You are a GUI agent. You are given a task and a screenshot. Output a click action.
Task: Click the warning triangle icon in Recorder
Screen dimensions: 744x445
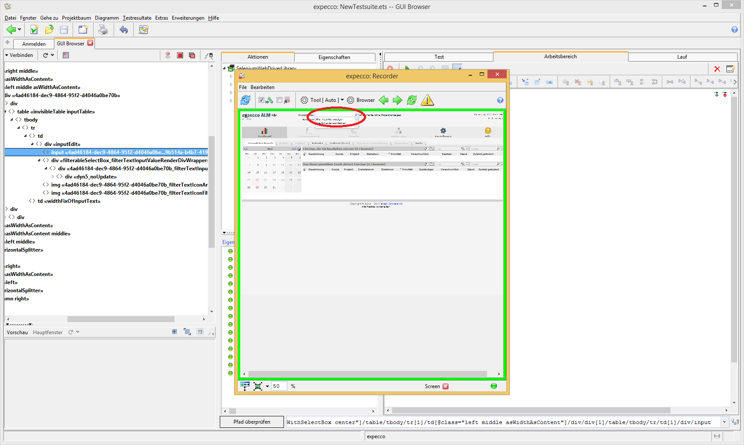point(427,100)
